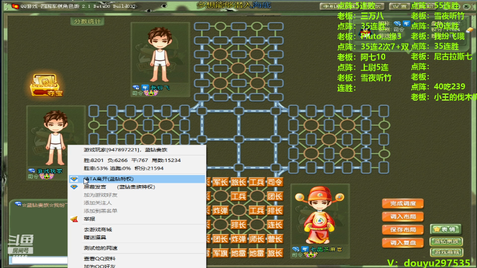Image resolution: width=477 pixels, height=268 pixels.
Task: Select the 司令 chess piece
Action: tap(275, 182)
